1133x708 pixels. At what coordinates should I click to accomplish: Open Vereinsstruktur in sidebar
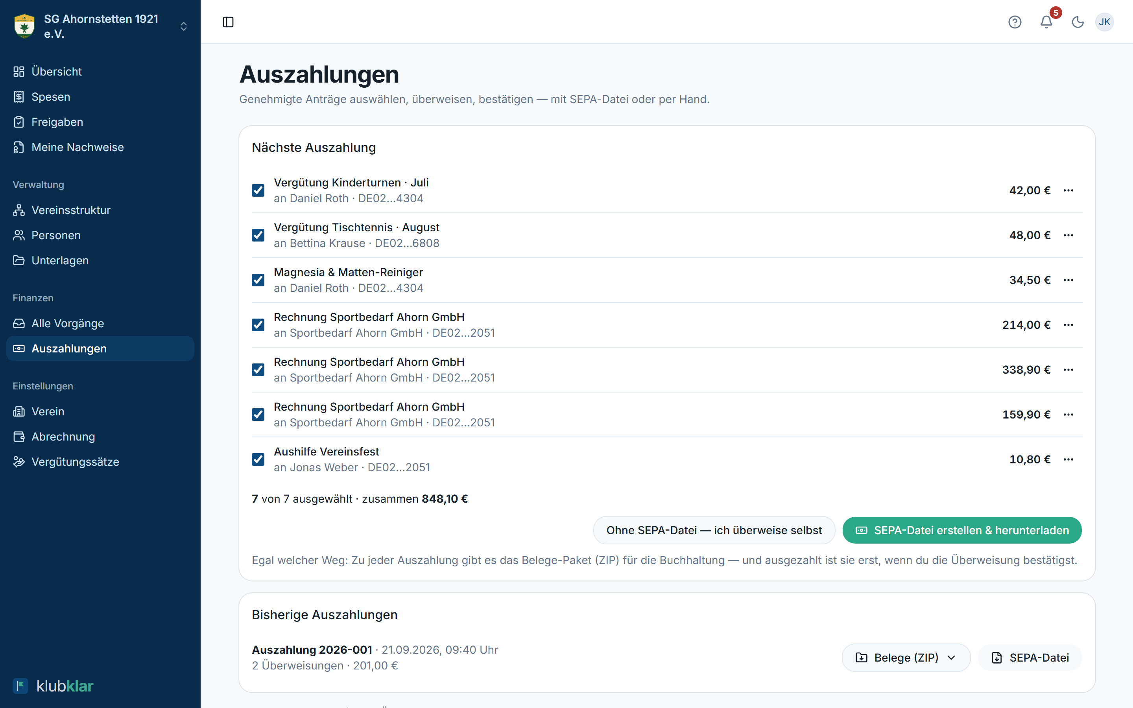[x=100, y=210]
